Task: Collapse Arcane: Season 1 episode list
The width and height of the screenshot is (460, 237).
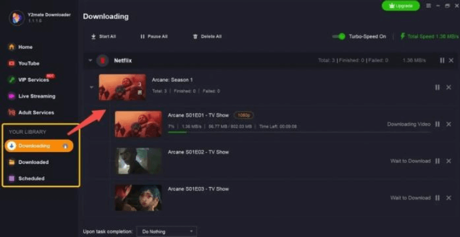Action: pos(92,87)
